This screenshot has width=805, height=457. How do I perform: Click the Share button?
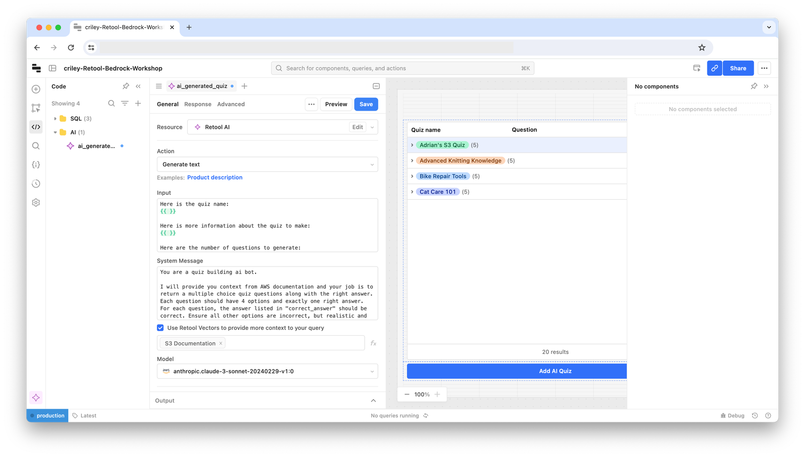click(738, 68)
